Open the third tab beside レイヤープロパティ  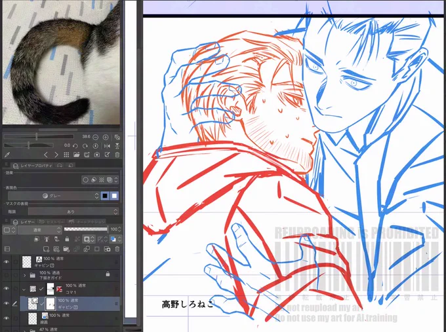tap(71, 165)
